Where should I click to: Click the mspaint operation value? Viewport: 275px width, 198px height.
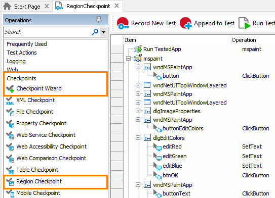click(252, 49)
